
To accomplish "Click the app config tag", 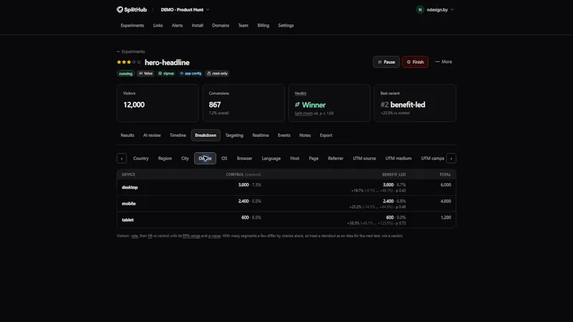I will tap(191, 74).
